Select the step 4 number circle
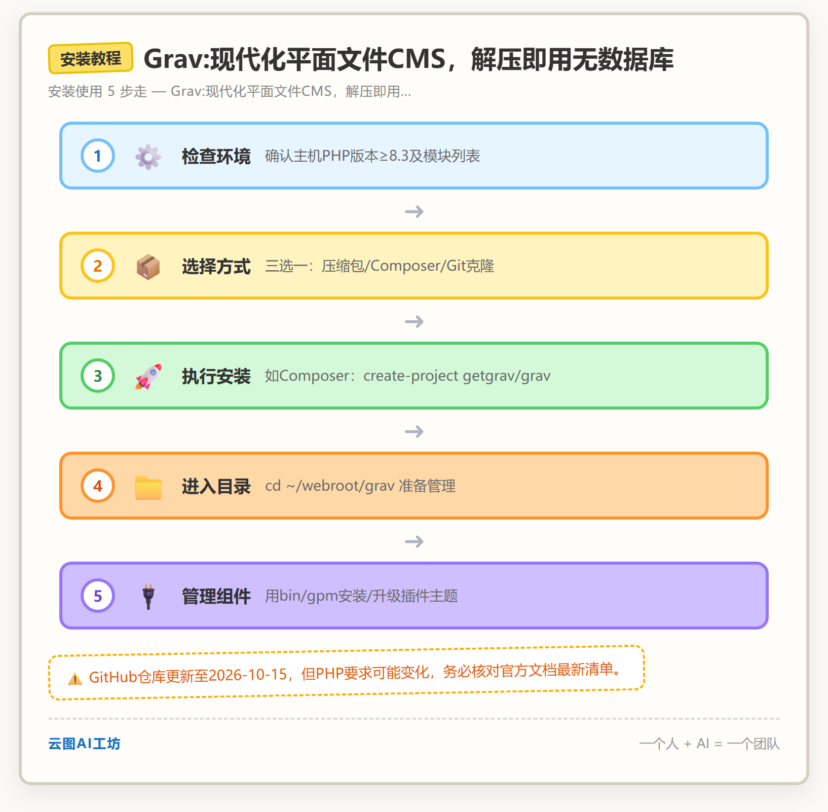Image resolution: width=828 pixels, height=812 pixels. (x=98, y=486)
